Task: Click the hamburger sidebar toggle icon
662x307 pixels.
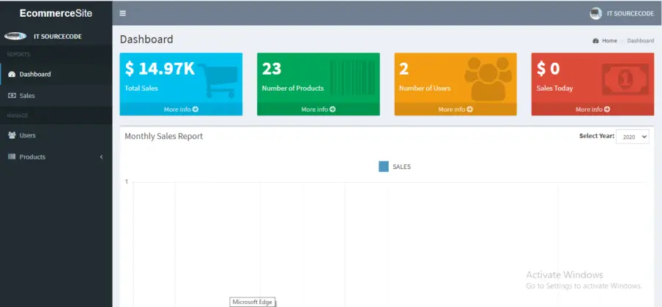Action: point(122,13)
